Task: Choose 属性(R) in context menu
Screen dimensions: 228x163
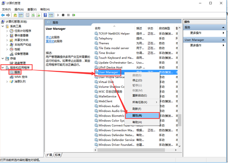Action: 142,115
